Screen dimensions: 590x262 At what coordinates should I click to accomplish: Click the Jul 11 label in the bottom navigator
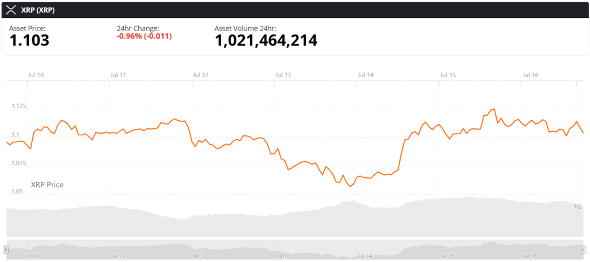(118, 256)
